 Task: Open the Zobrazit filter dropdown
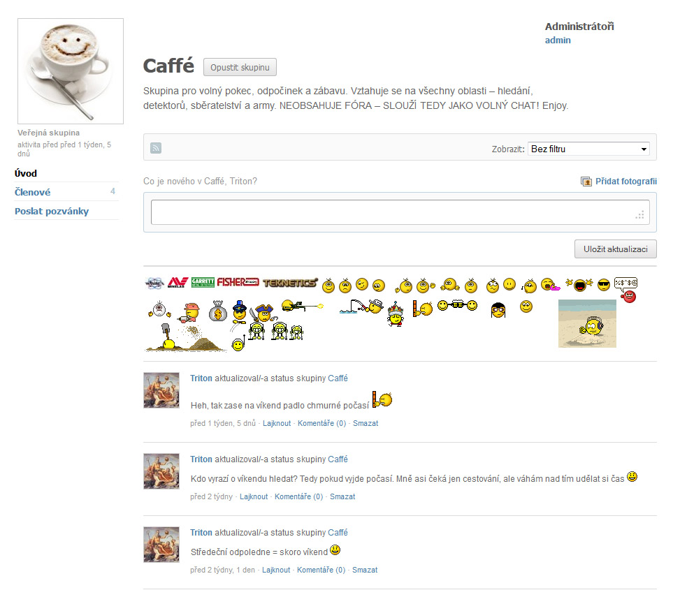click(x=588, y=149)
